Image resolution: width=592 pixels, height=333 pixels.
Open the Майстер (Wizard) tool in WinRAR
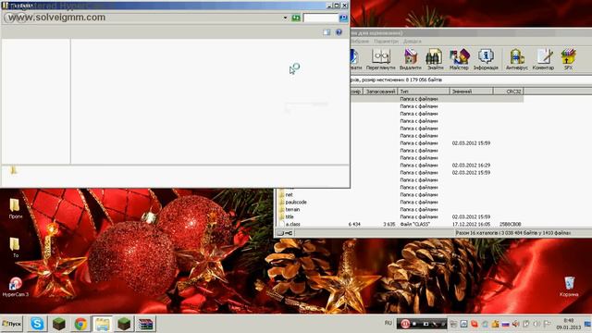click(459, 59)
